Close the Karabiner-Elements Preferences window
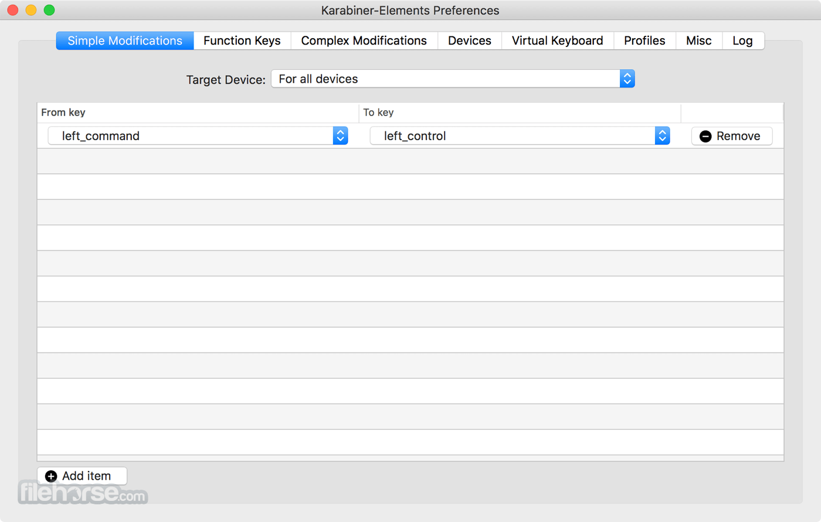The height and width of the screenshot is (522, 821). pos(13,10)
